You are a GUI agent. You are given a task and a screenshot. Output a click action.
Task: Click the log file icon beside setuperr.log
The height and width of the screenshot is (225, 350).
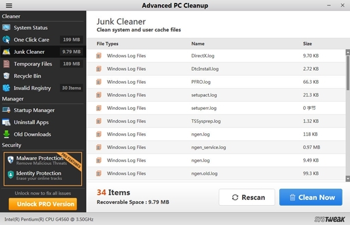(x=99, y=108)
